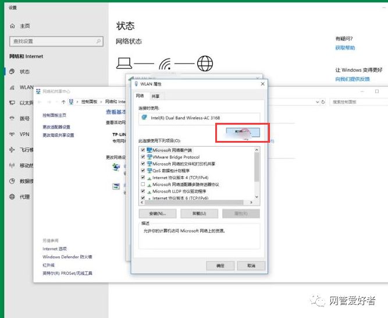Open Internet Options link
This screenshot has width=388, height=318.
pos(55,249)
